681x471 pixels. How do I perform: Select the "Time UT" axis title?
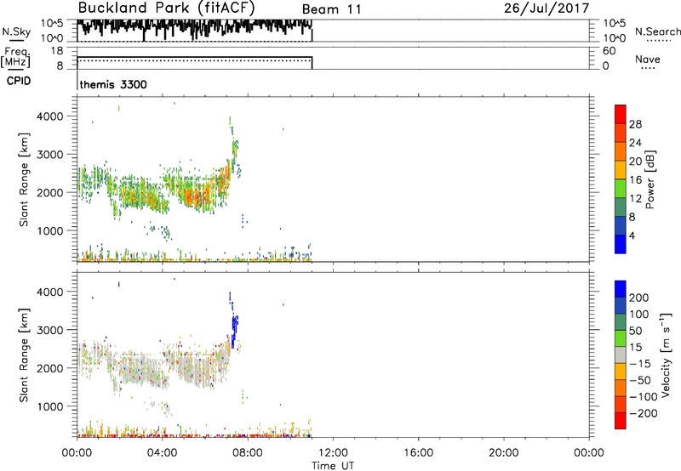click(x=333, y=465)
